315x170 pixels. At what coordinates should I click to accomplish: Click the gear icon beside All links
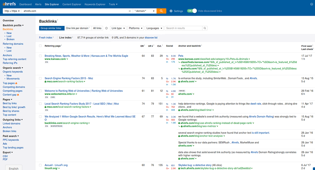click(x=106, y=28)
